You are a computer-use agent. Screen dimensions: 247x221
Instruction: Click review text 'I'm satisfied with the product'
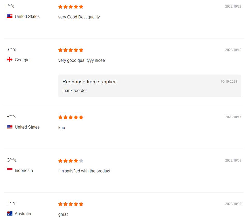(x=84, y=171)
